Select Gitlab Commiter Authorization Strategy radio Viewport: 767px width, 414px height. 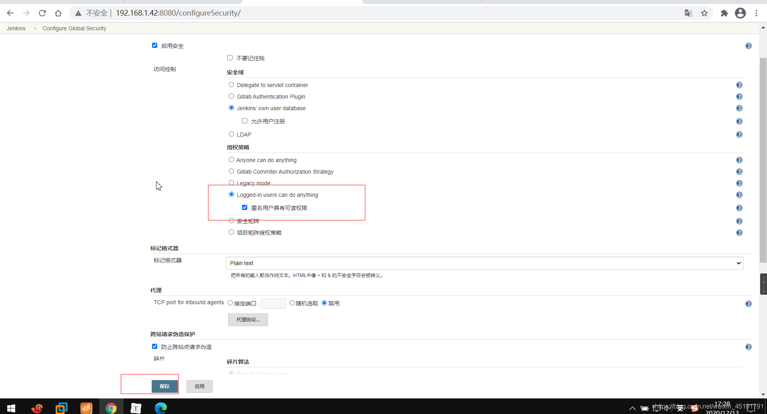tap(231, 171)
